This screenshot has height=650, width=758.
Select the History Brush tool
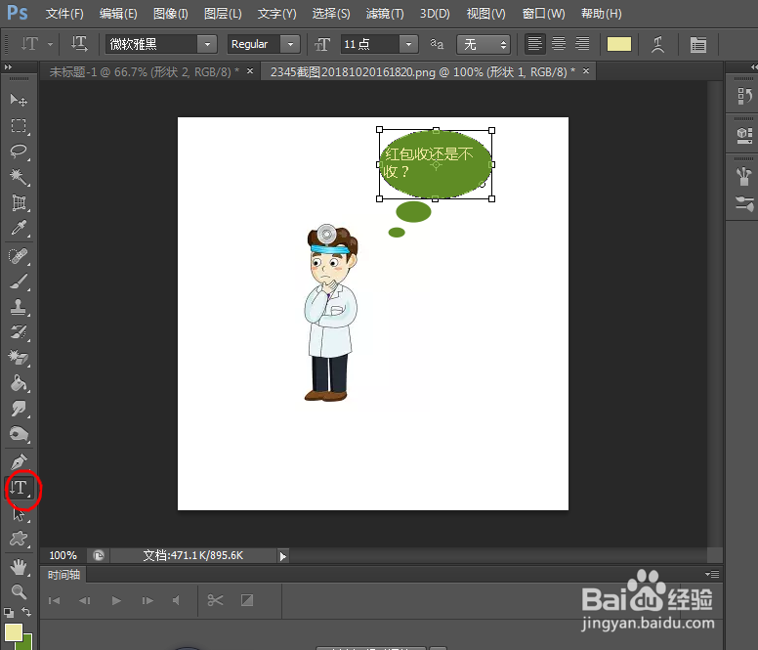(x=19, y=332)
